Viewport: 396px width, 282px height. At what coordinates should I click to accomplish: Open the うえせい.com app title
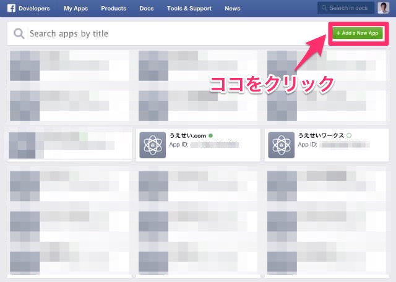coord(187,135)
